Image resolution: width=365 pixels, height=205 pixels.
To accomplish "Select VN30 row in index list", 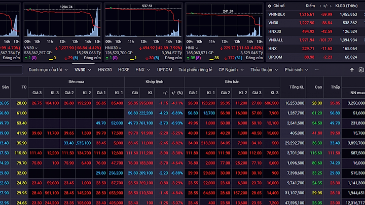I will (315, 23).
